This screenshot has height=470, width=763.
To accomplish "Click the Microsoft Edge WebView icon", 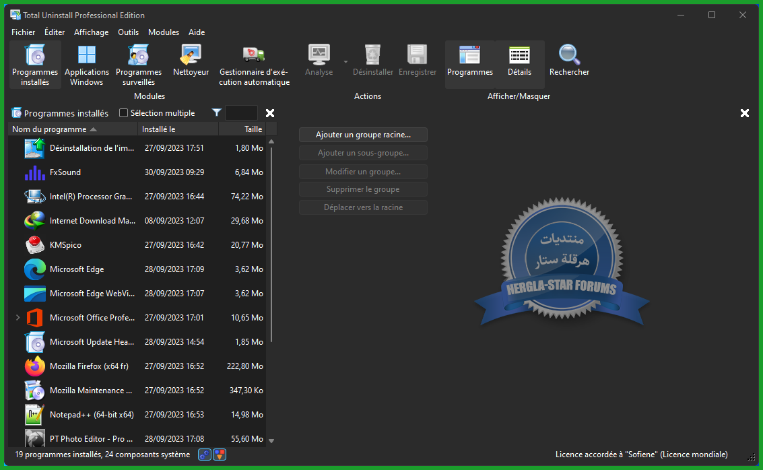I will point(35,294).
